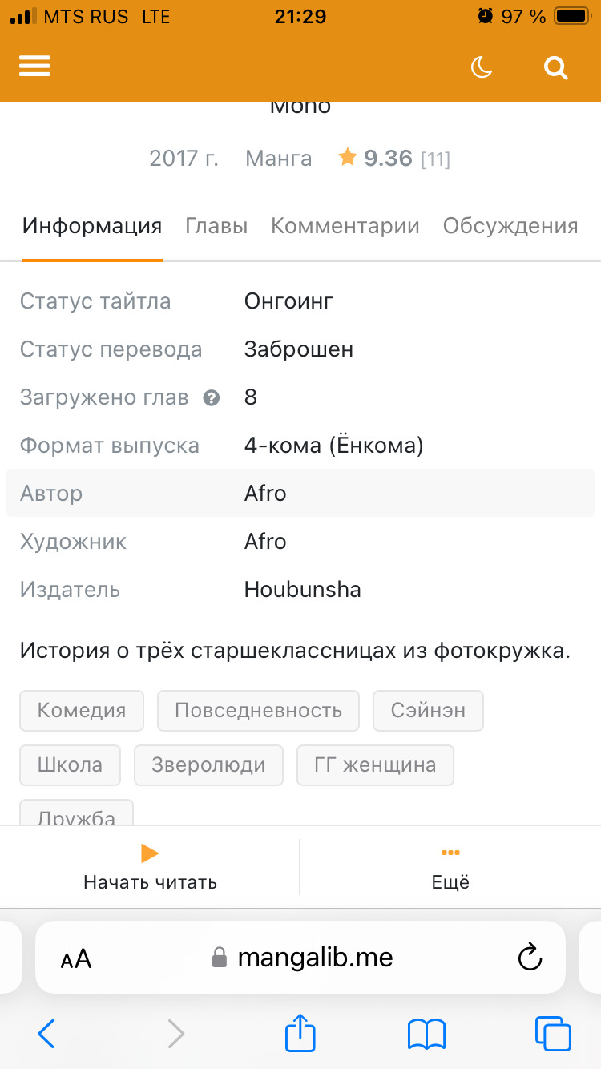The height and width of the screenshot is (1069, 601).
Task: Open Safari text size AA menu
Action: tap(76, 958)
